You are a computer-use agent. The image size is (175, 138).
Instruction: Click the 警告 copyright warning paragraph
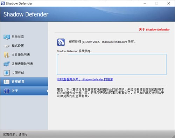(x=111, y=93)
